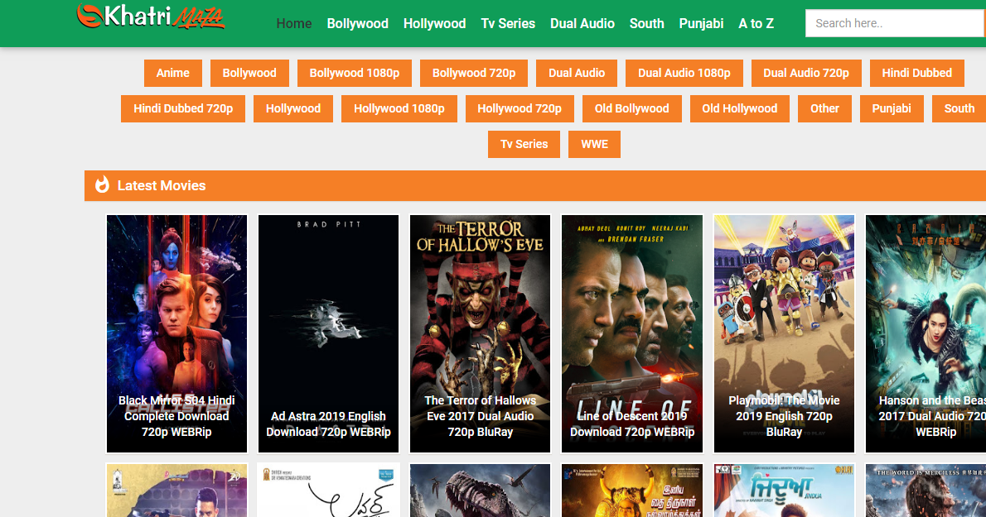Open the Hollywood 1080p category

[x=399, y=108]
